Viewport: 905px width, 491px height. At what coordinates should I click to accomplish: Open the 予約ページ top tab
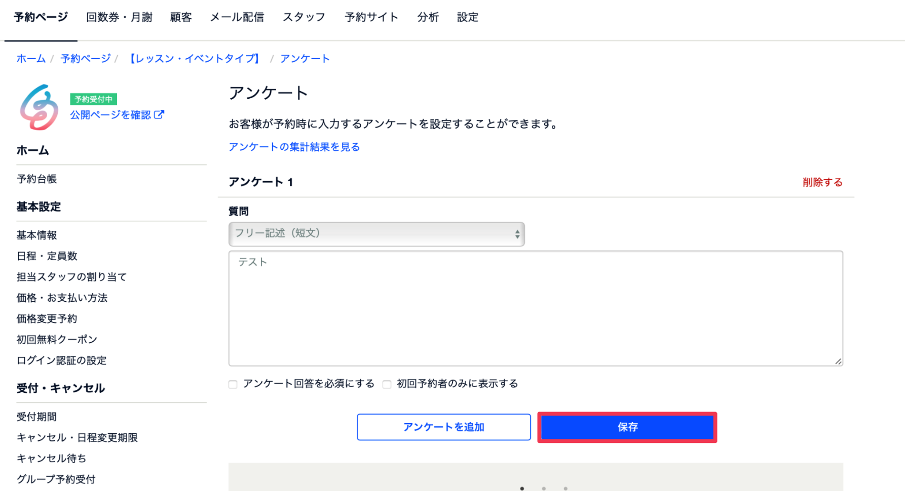click(41, 17)
